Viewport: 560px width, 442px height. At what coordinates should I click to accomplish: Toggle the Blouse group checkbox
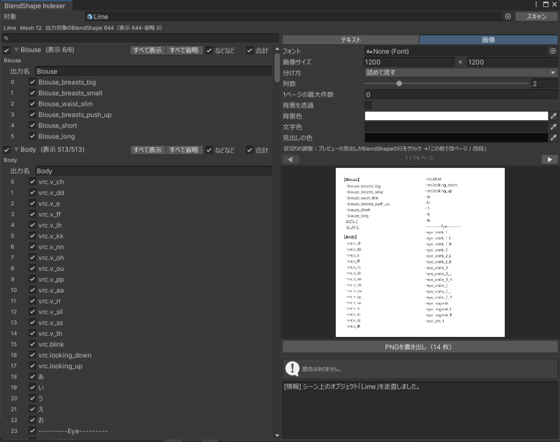[x=7, y=50]
